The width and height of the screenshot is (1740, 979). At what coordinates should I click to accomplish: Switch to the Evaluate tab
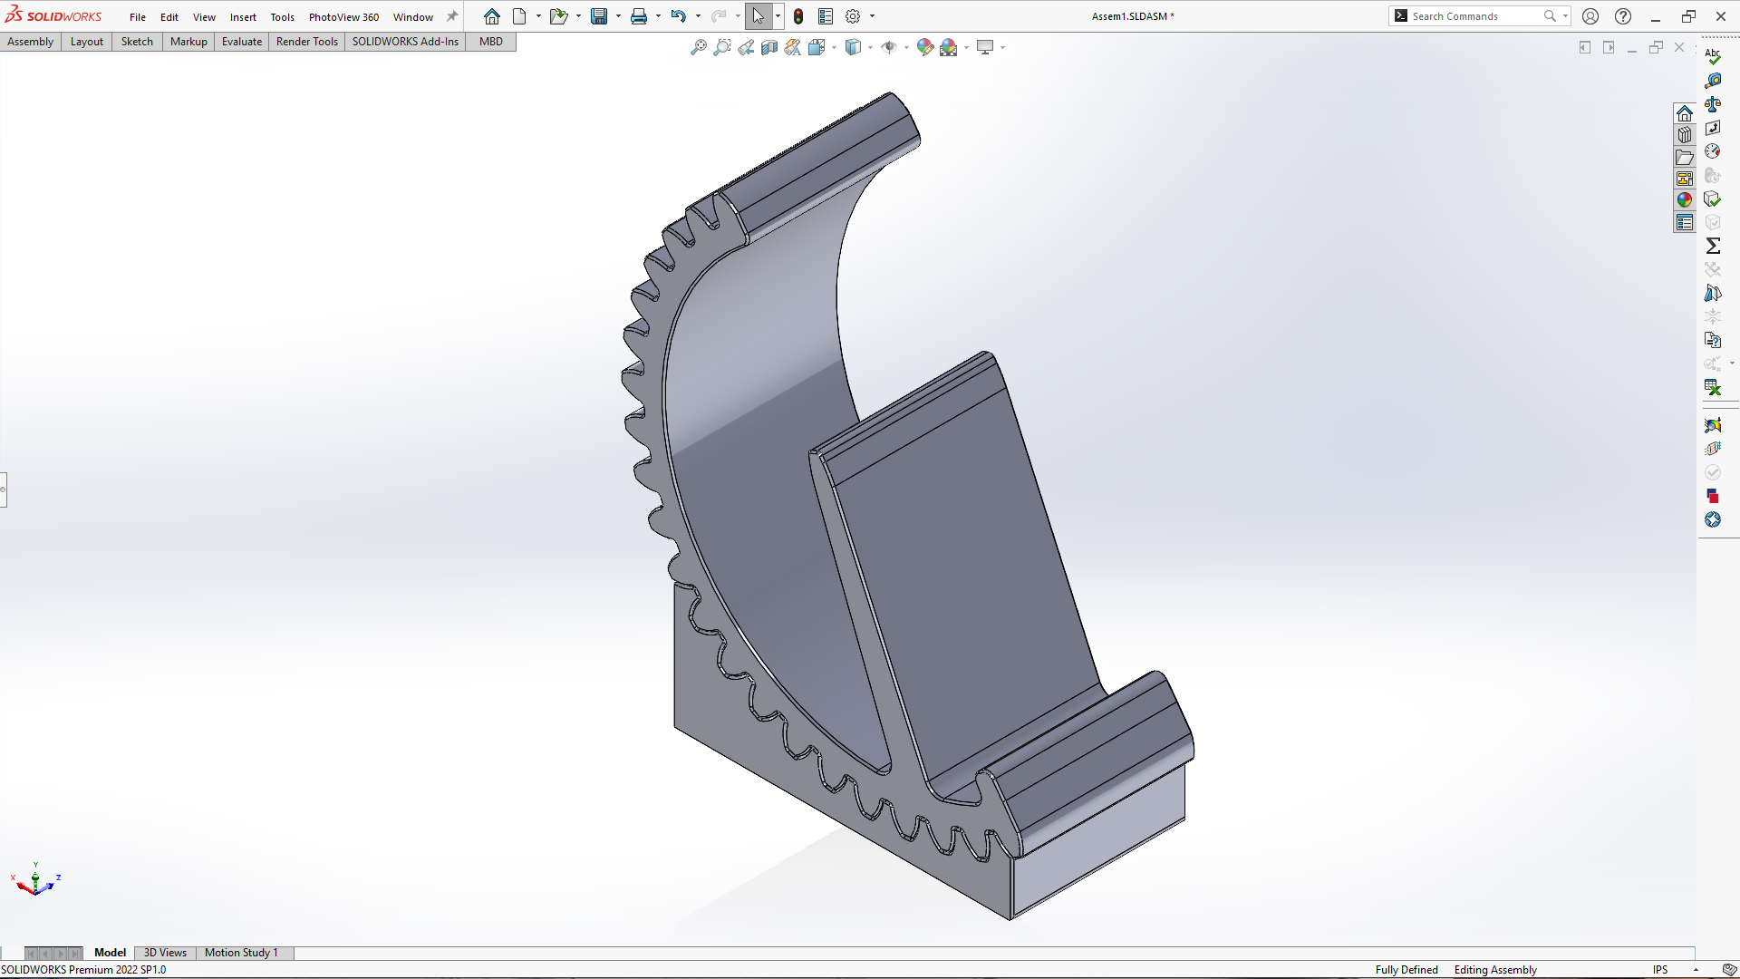point(241,42)
